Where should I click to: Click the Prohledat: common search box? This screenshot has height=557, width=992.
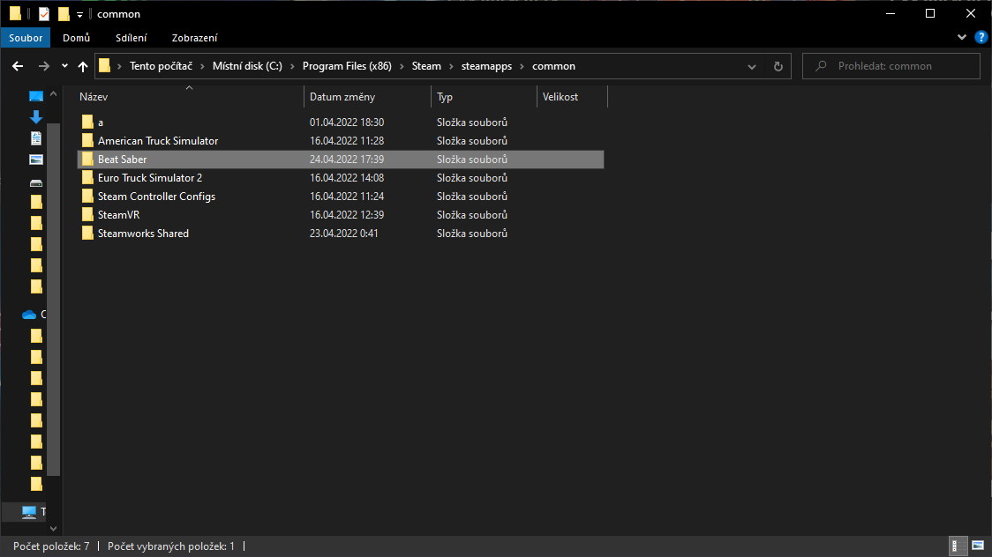click(x=891, y=66)
